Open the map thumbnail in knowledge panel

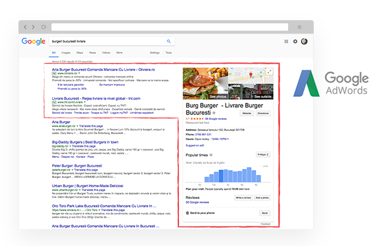(x=251, y=76)
